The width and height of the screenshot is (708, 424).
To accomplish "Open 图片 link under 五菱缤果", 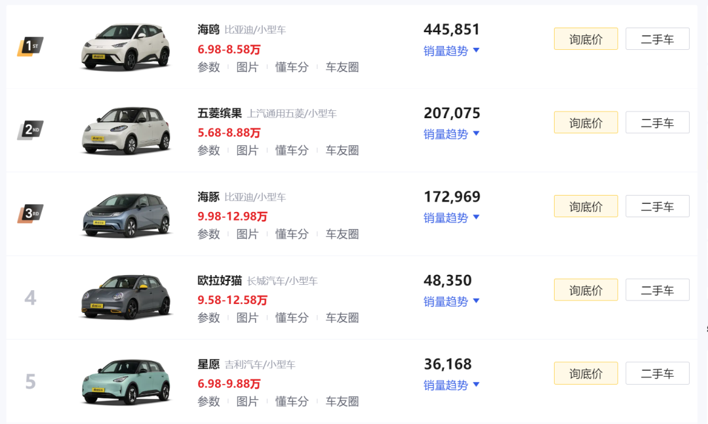I will coord(247,150).
